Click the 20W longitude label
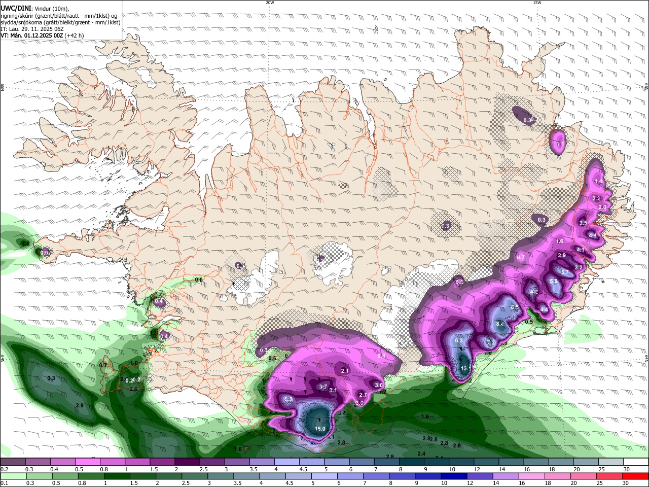Screen dimensions: 649x487 [270, 3]
